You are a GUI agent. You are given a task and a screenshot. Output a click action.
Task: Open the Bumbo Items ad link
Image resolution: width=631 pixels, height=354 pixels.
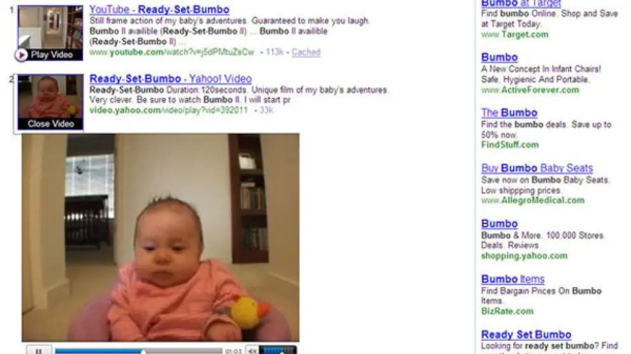[512, 279]
